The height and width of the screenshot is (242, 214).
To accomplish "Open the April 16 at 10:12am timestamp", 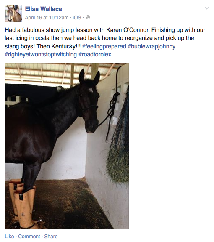I will pos(47,18).
